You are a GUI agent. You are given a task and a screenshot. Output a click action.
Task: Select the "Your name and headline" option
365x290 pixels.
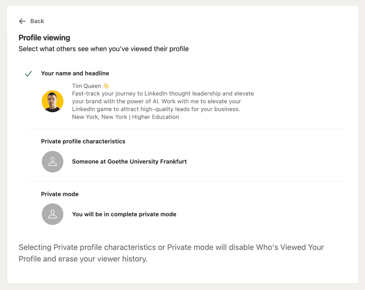pos(75,73)
